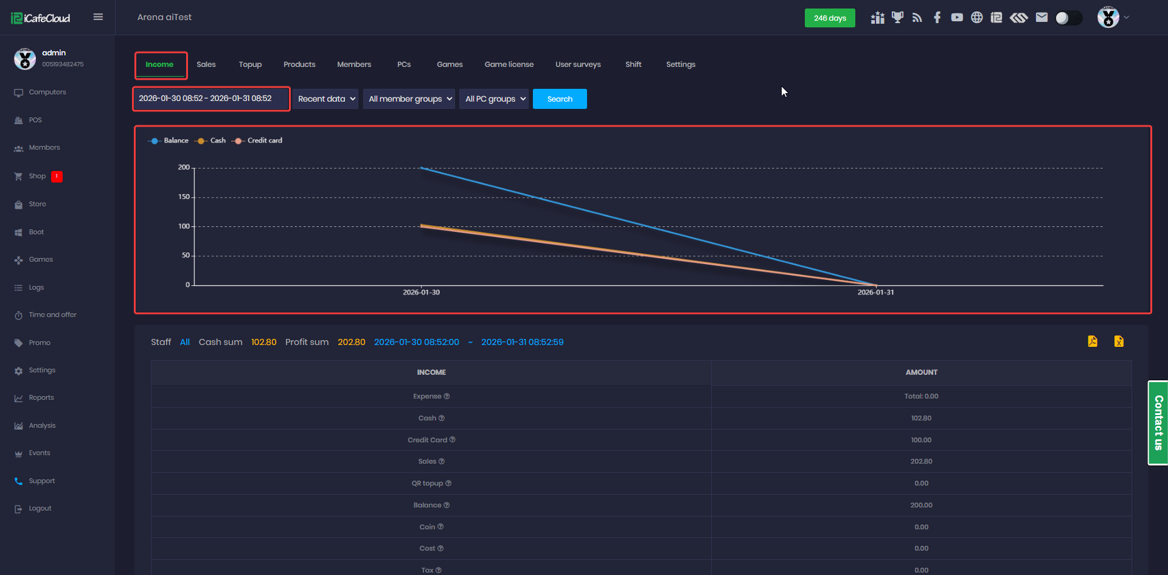Toggle the dark mode switch
Screen dimensions: 1168x575
(1068, 18)
